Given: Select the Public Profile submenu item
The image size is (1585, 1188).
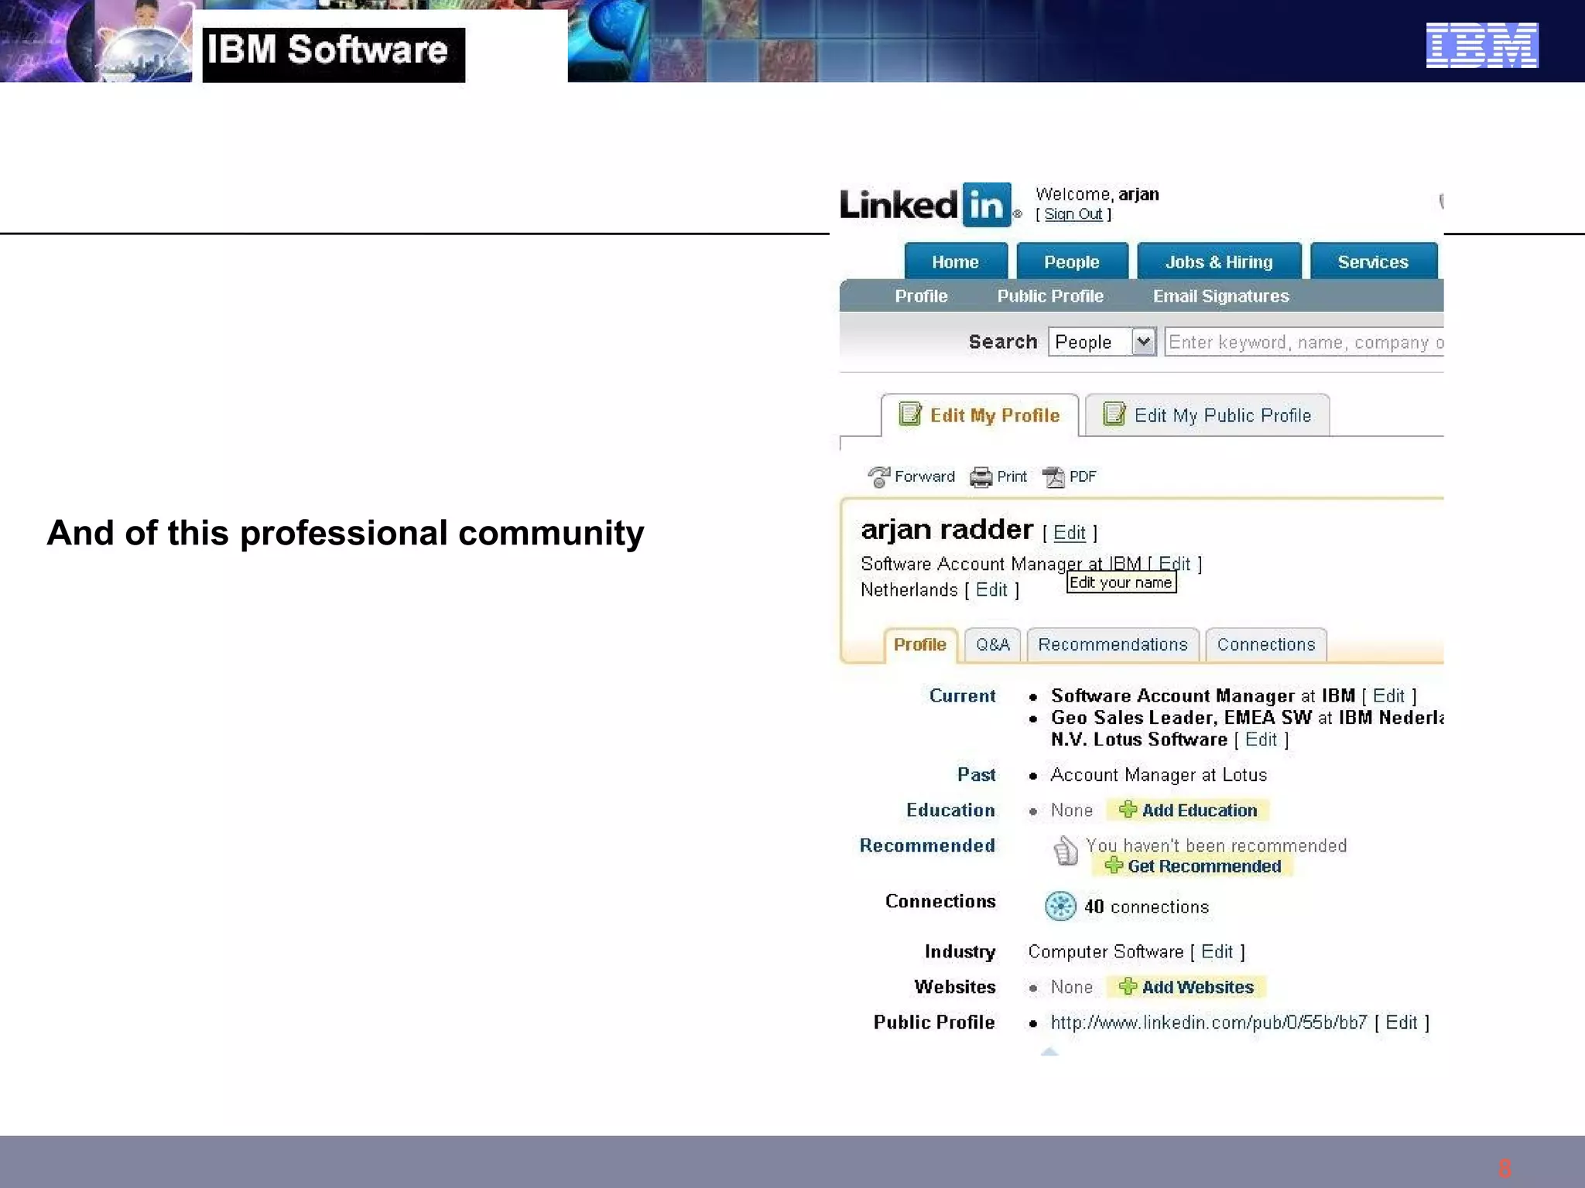Looking at the screenshot, I should click(x=1050, y=296).
